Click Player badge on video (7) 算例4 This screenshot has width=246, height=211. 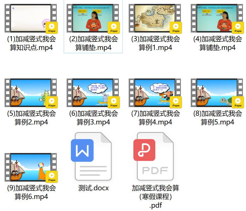176,102
